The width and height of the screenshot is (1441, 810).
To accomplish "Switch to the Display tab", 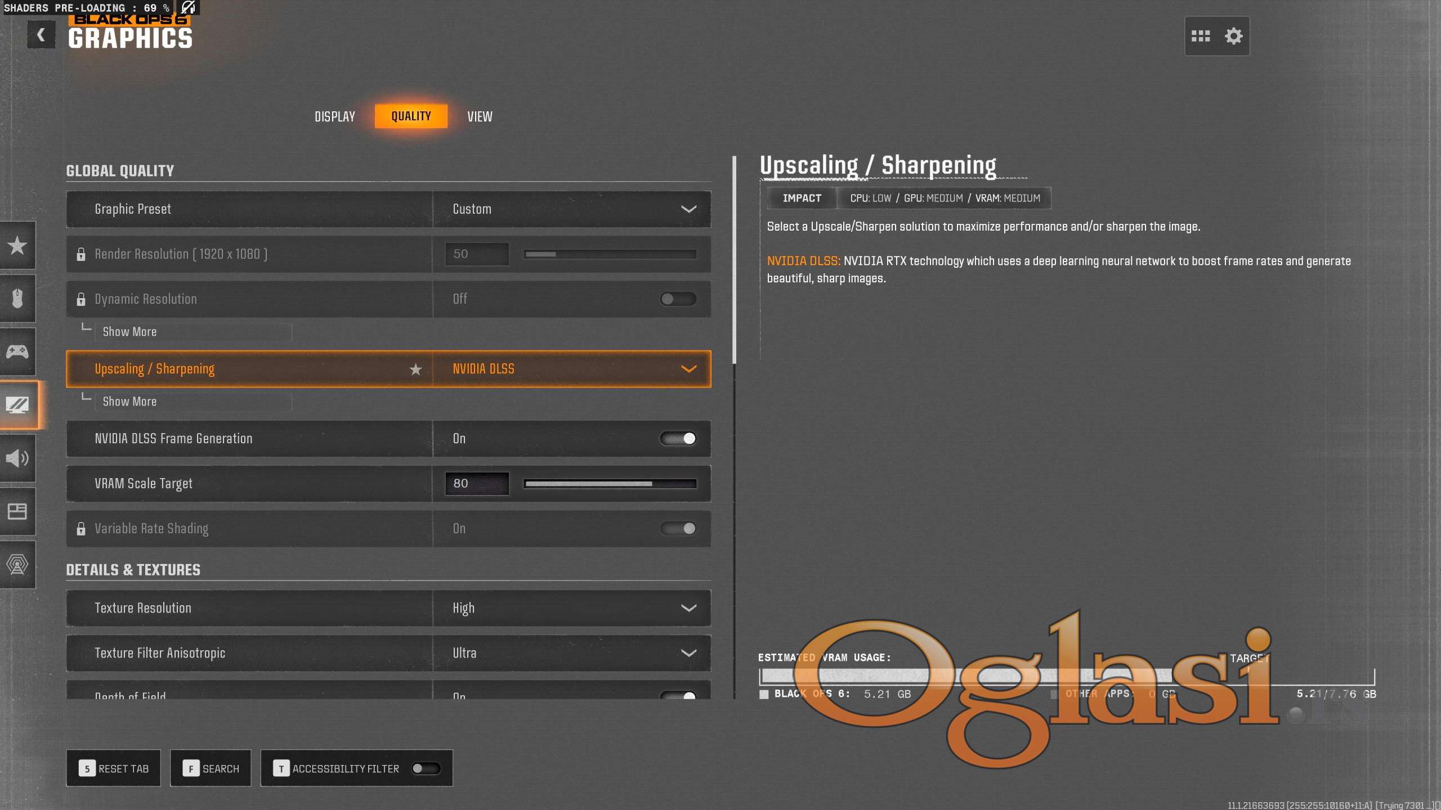I will coord(335,116).
